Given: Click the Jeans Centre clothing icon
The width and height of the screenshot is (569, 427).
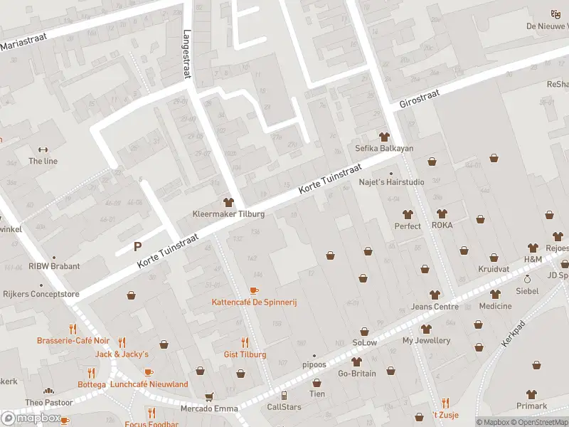Looking at the screenshot, I should pos(435,295).
